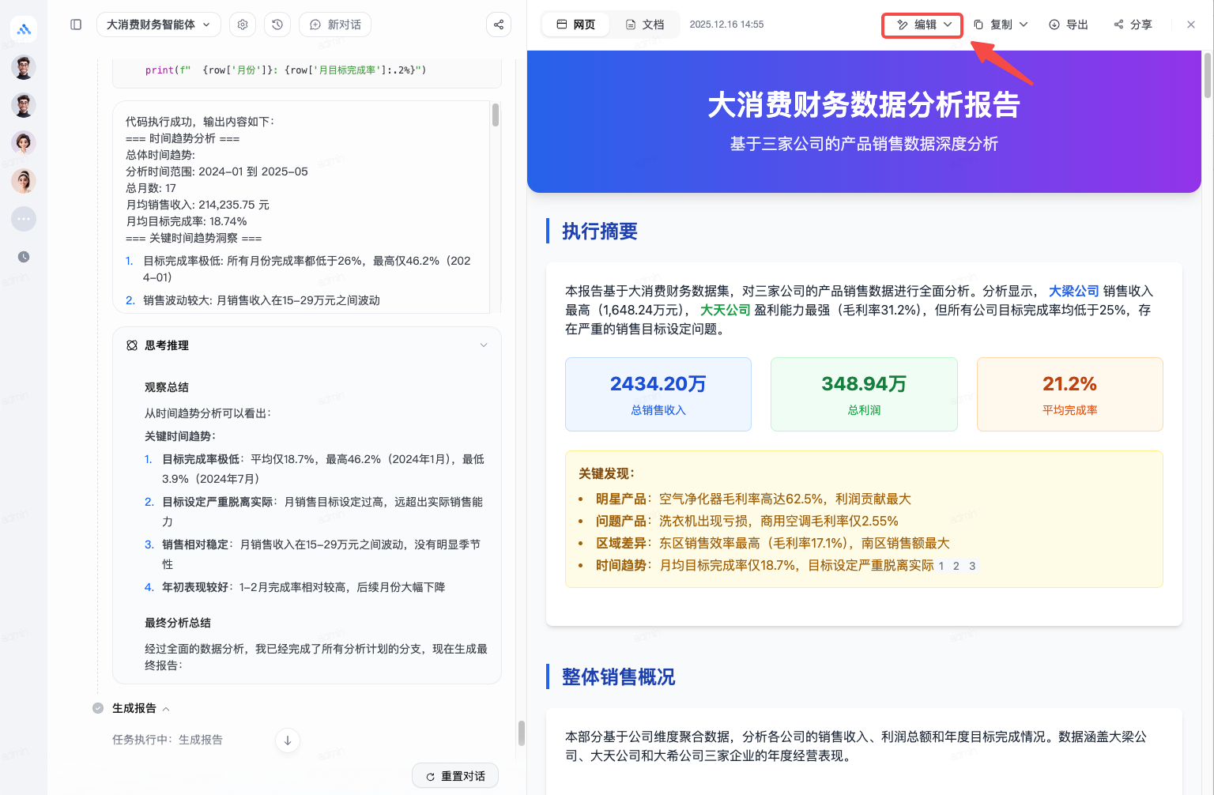This screenshot has width=1214, height=795.
Task: Click the 大消费财务数据分析报告 title
Action: pyautogui.click(x=864, y=104)
